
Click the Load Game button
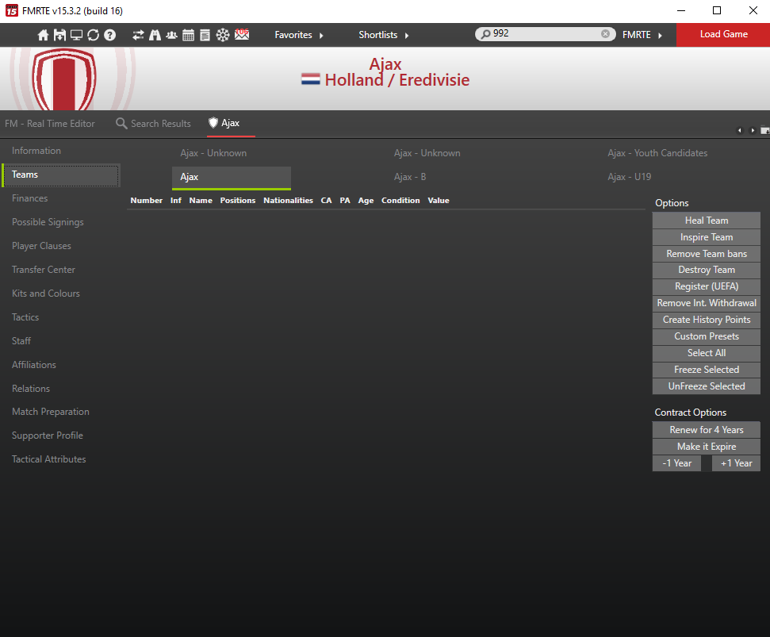pos(723,35)
